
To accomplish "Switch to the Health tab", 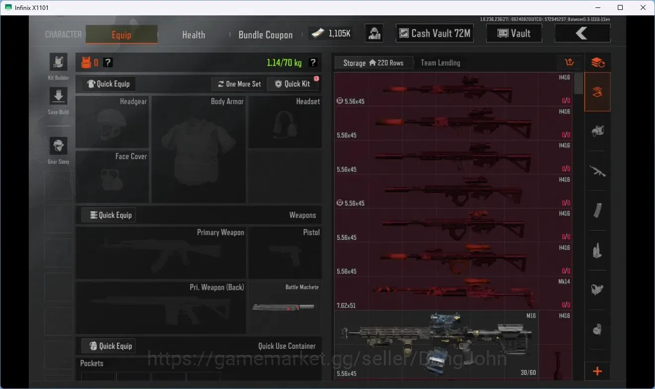I will point(194,34).
